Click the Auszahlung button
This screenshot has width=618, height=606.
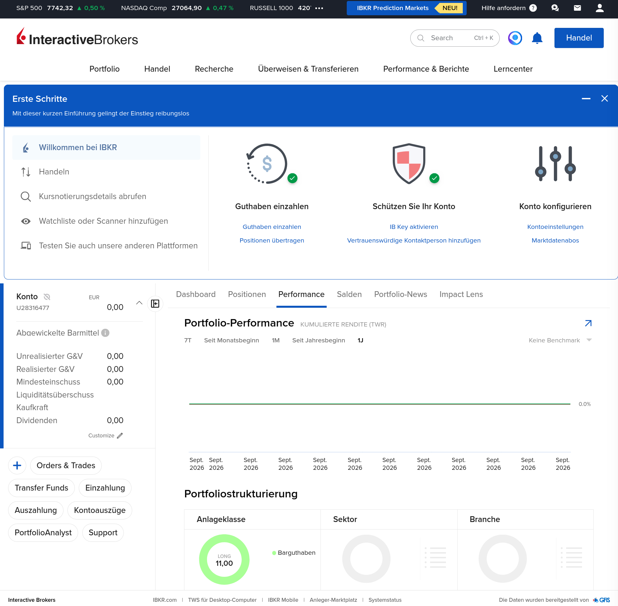36,510
